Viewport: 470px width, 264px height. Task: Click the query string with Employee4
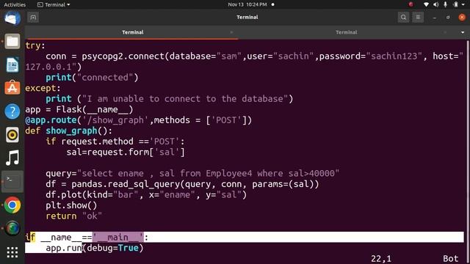[x=209, y=173]
